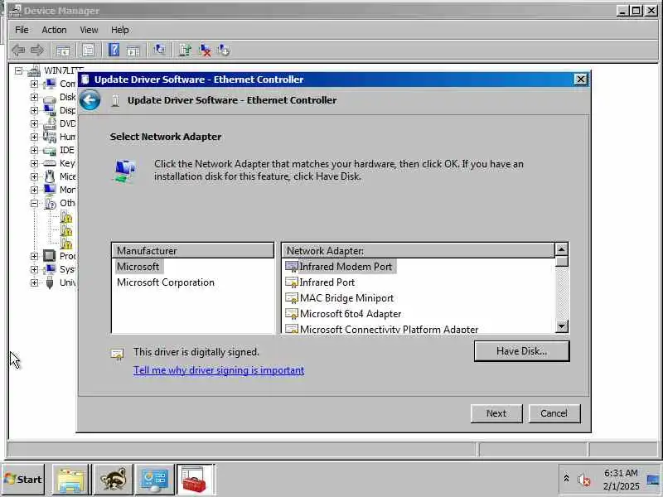Click the blue Help question mark icon
Screen dimensions: 663x497
(114, 51)
